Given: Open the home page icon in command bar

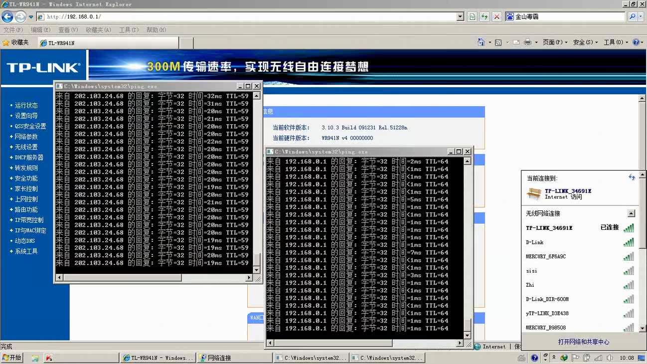Looking at the screenshot, I should click(481, 42).
